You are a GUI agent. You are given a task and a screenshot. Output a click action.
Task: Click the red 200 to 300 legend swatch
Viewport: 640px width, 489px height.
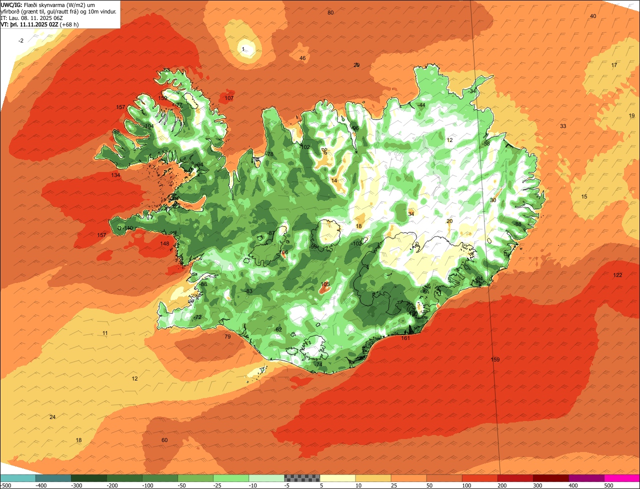515,478
